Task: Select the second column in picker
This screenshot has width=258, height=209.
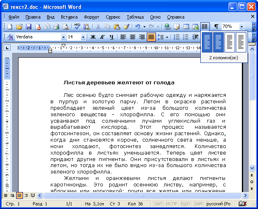Action: [218, 42]
